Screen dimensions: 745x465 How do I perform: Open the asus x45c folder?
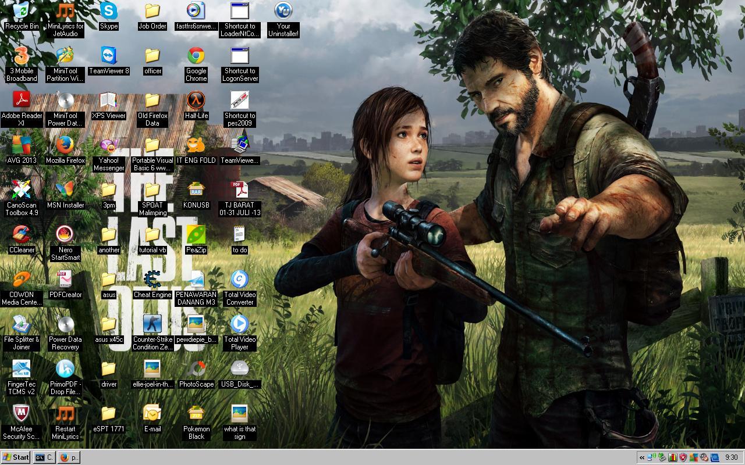coord(109,324)
